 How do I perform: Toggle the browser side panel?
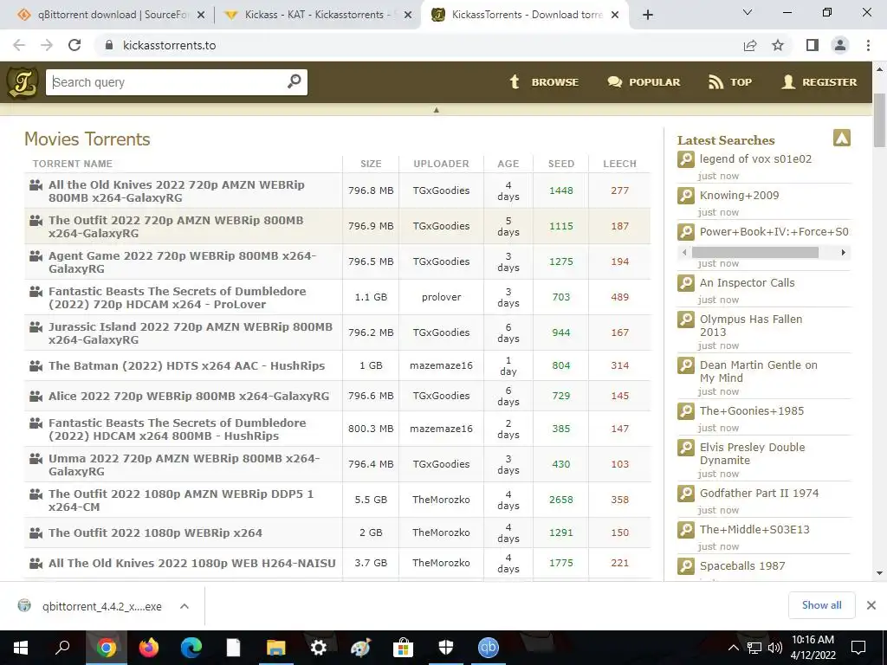coord(813,45)
